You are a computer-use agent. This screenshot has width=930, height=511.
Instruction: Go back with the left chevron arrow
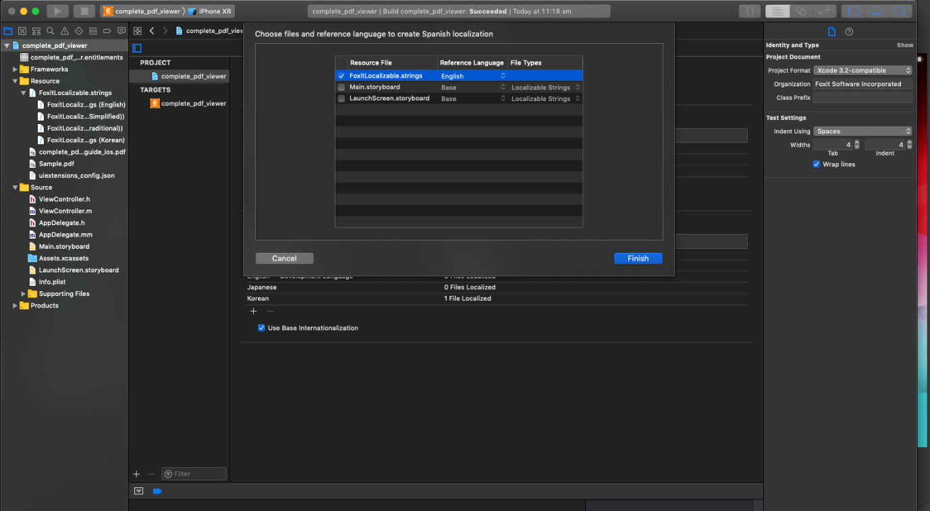(x=152, y=31)
